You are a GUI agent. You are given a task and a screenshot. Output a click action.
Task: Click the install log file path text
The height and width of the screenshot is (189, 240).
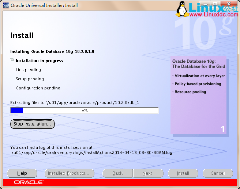click(92, 153)
